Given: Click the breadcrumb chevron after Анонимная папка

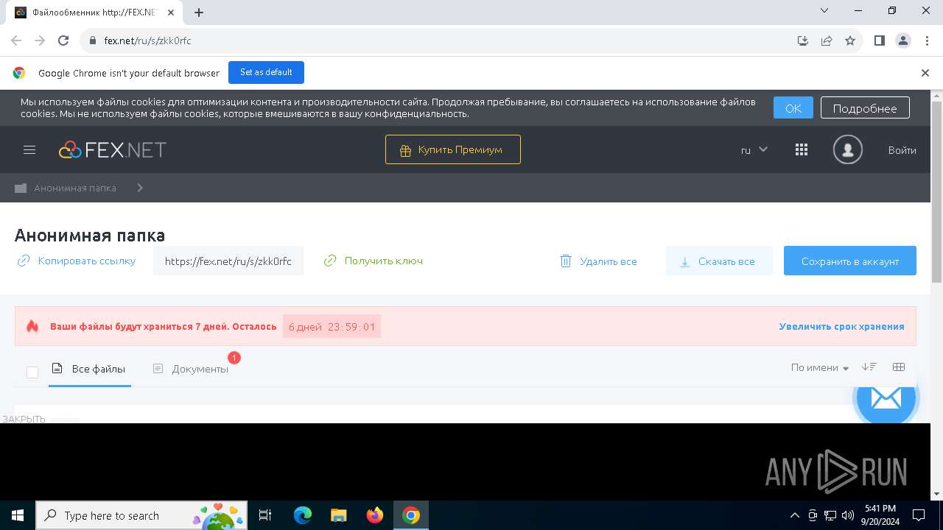Looking at the screenshot, I should click(140, 188).
